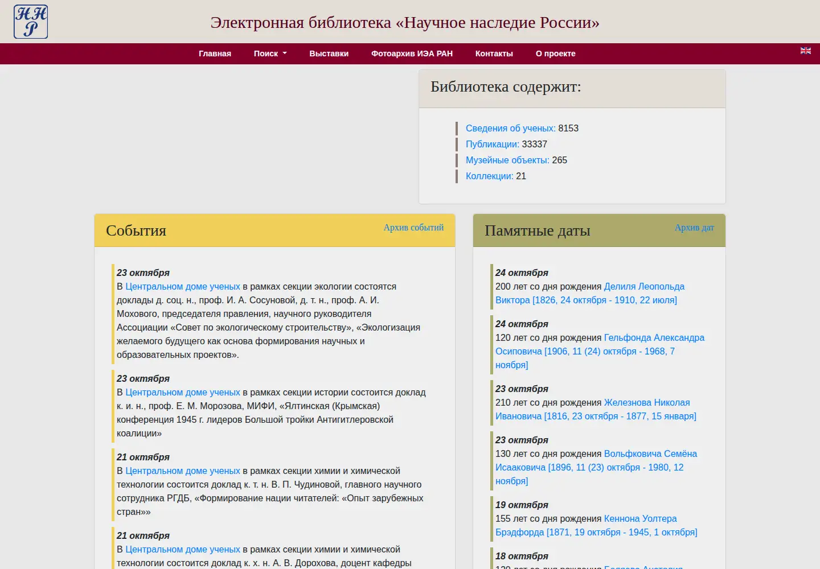
Task: Open Центральном доме ученых link in Чудиновой event
Action: tap(183, 471)
